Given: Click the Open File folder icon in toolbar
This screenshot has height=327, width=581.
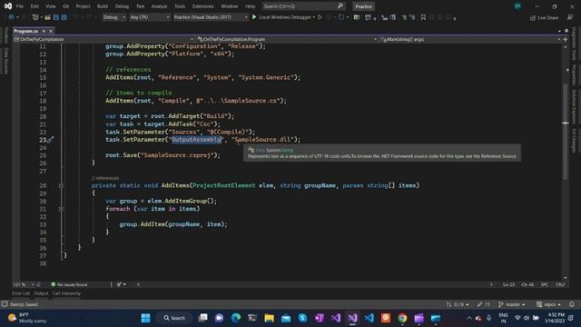Looking at the screenshot, I should (x=48, y=17).
